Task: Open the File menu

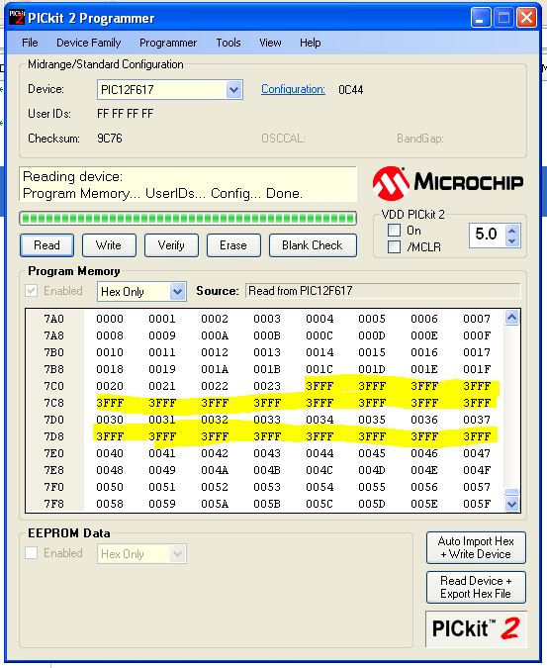Action: coord(30,43)
